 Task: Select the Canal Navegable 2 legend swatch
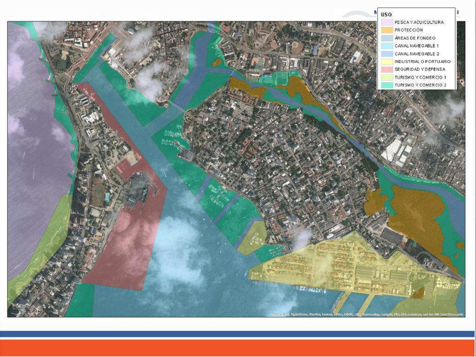tap(387, 54)
